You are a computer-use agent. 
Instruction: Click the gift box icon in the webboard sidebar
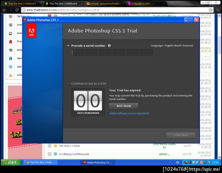click(x=11, y=25)
